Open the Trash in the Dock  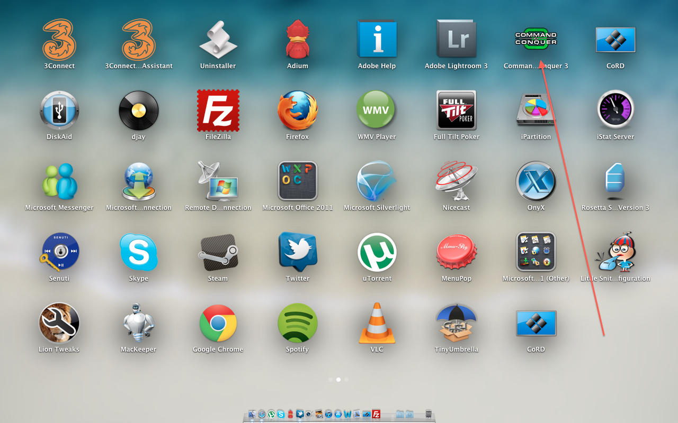(429, 414)
